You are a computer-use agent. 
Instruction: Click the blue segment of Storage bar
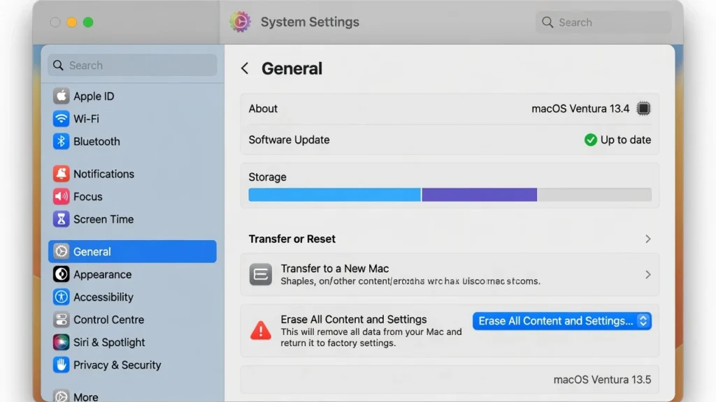334,195
